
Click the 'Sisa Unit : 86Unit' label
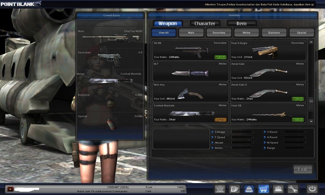coord(164,99)
